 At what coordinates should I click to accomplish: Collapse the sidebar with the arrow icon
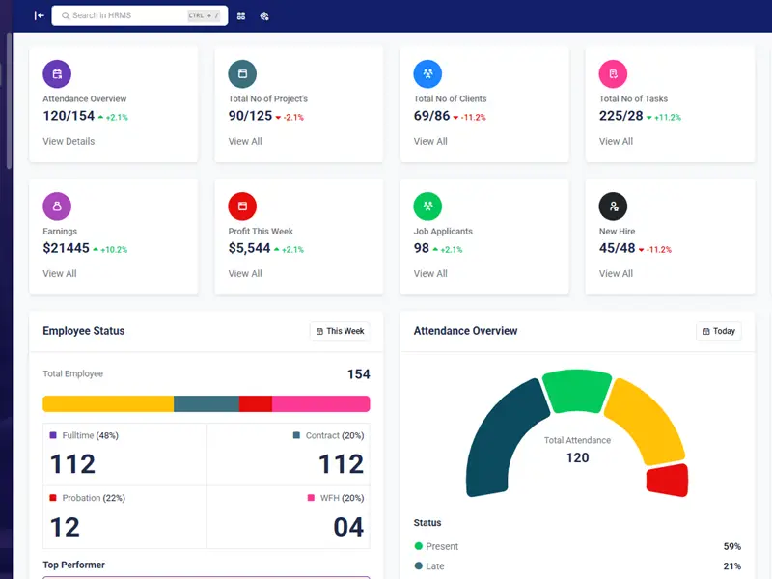click(39, 15)
